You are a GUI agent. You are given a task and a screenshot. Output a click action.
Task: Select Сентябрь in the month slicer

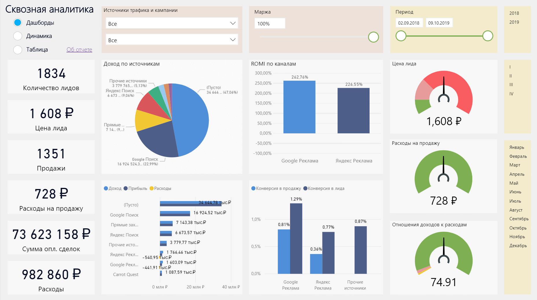(x=519, y=219)
